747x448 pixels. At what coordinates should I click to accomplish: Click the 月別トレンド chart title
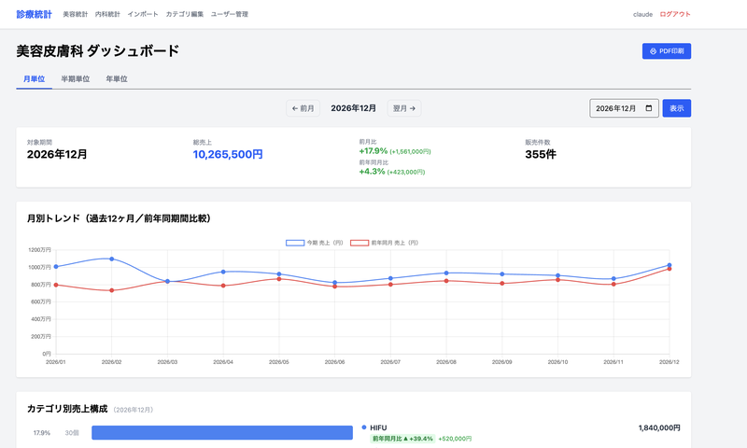(119, 218)
